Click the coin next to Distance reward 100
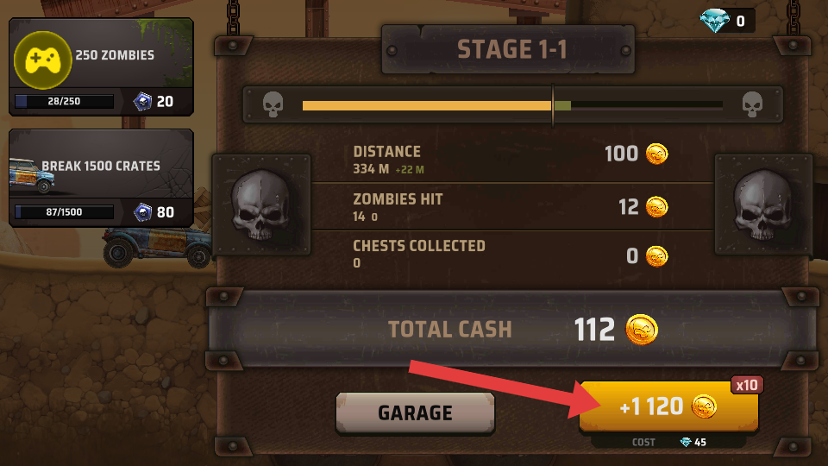The height and width of the screenshot is (466, 828). tap(657, 154)
